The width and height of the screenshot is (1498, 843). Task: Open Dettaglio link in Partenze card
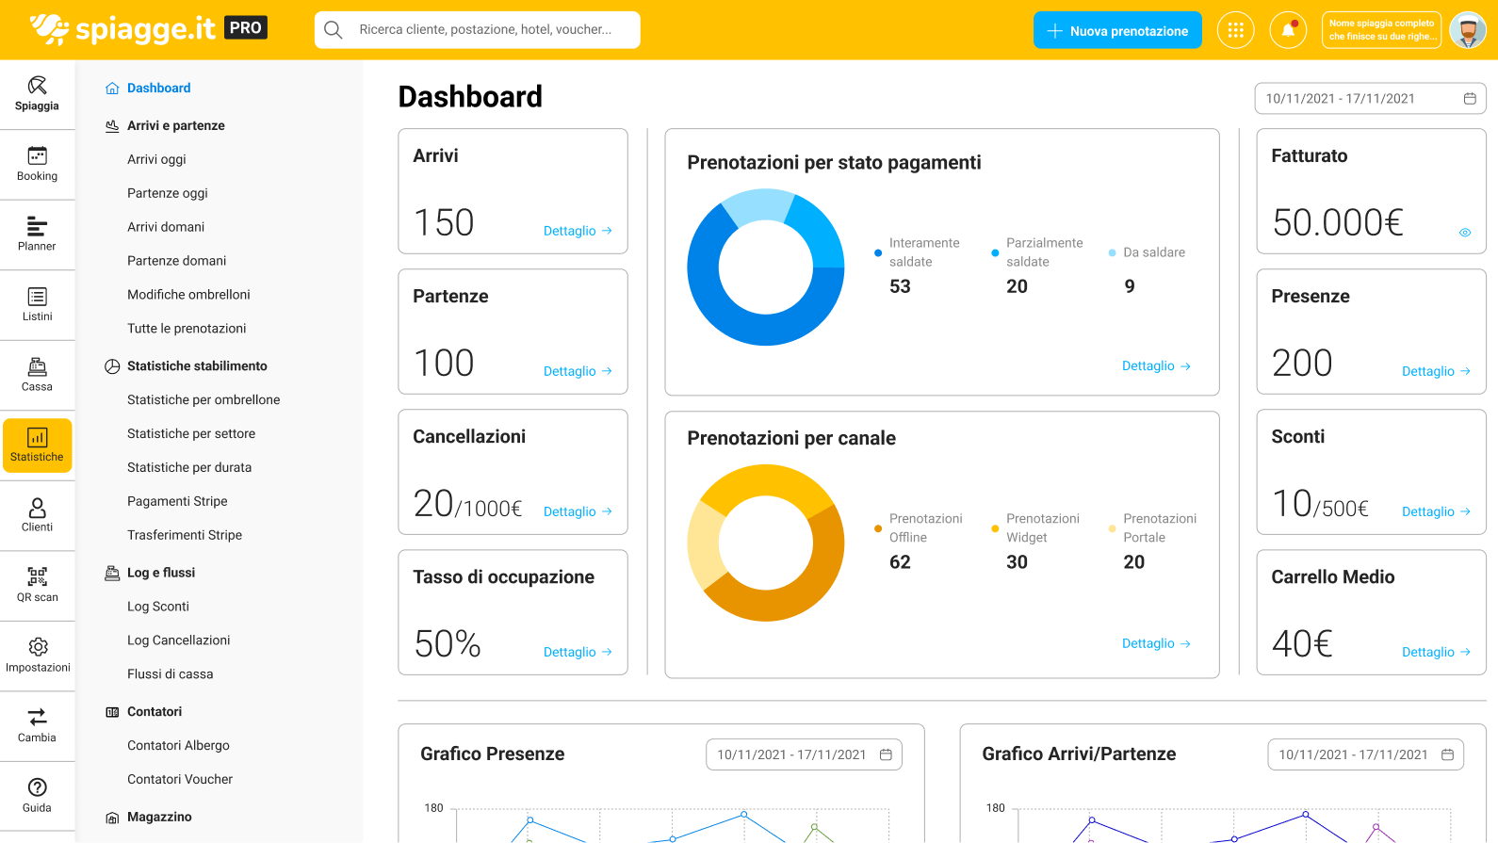pos(578,372)
